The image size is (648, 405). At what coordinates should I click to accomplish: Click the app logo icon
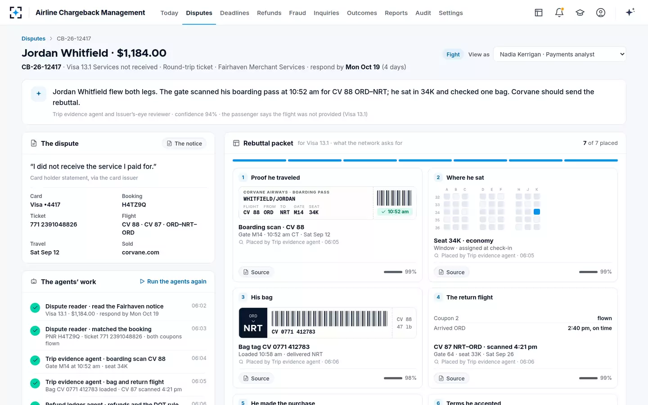[16, 13]
